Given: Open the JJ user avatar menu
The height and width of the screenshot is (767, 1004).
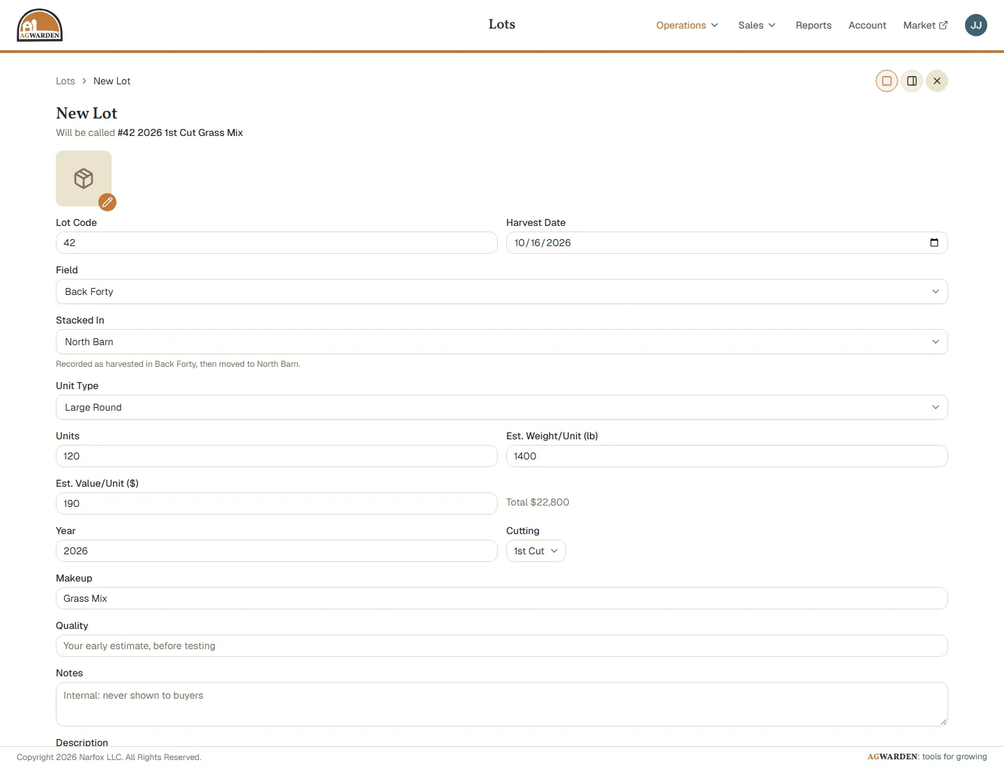Looking at the screenshot, I should 976,25.
